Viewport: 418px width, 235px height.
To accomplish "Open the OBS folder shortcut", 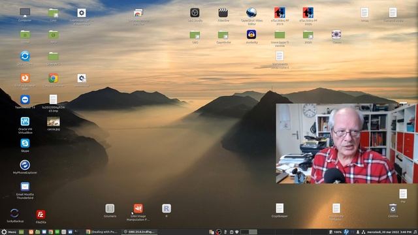I will (x=195, y=35).
